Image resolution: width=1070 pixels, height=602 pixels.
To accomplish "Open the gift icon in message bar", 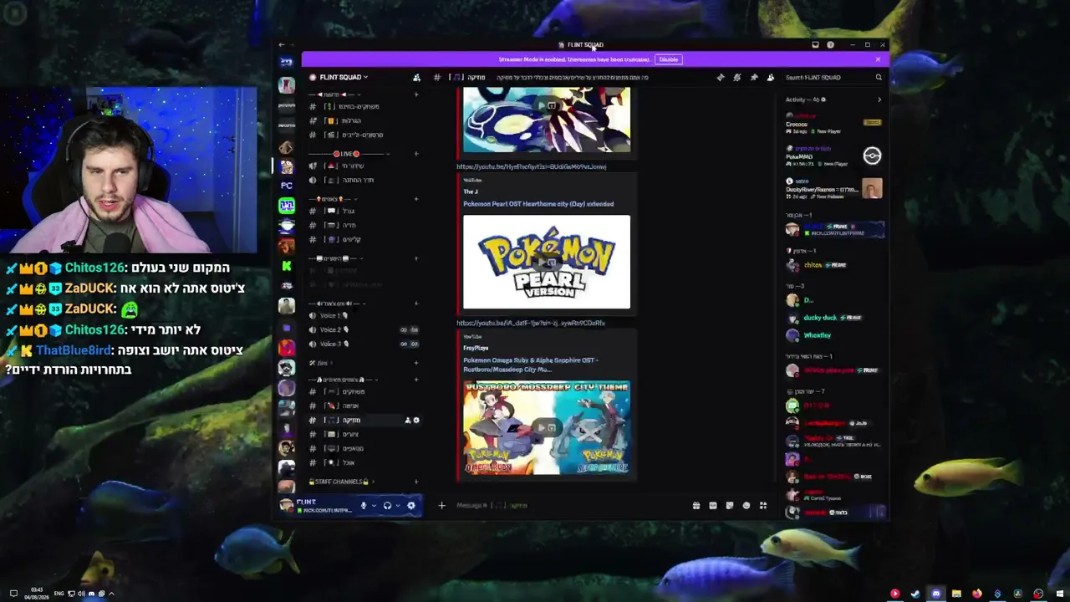I will [x=696, y=506].
